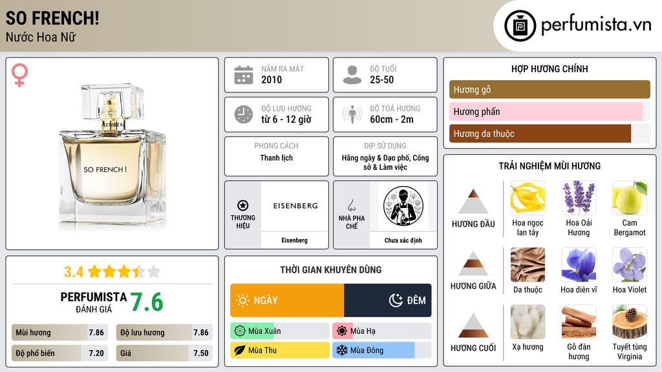This screenshot has height=372, width=662.
Task: Click the age range value 25-50
Action: pyautogui.click(x=381, y=79)
